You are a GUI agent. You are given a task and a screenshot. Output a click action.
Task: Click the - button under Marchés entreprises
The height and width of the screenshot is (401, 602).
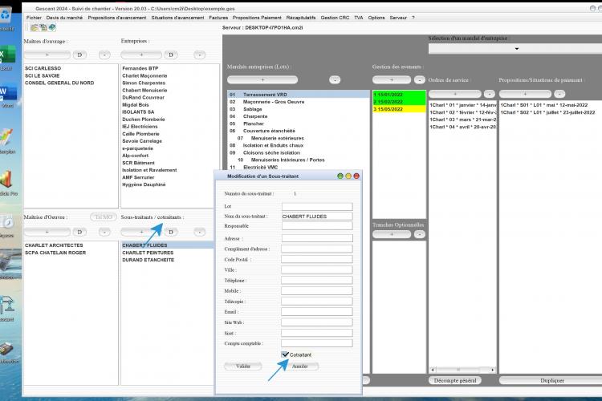click(335, 80)
